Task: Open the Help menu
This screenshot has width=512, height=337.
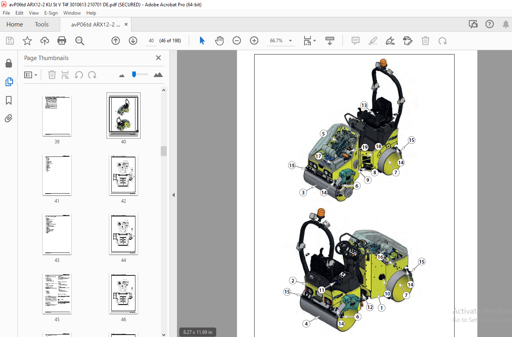Action: [x=91, y=13]
